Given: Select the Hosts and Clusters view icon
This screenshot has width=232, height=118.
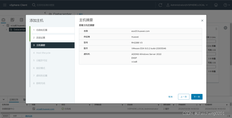Looking at the screenshot, I should point(3,20).
